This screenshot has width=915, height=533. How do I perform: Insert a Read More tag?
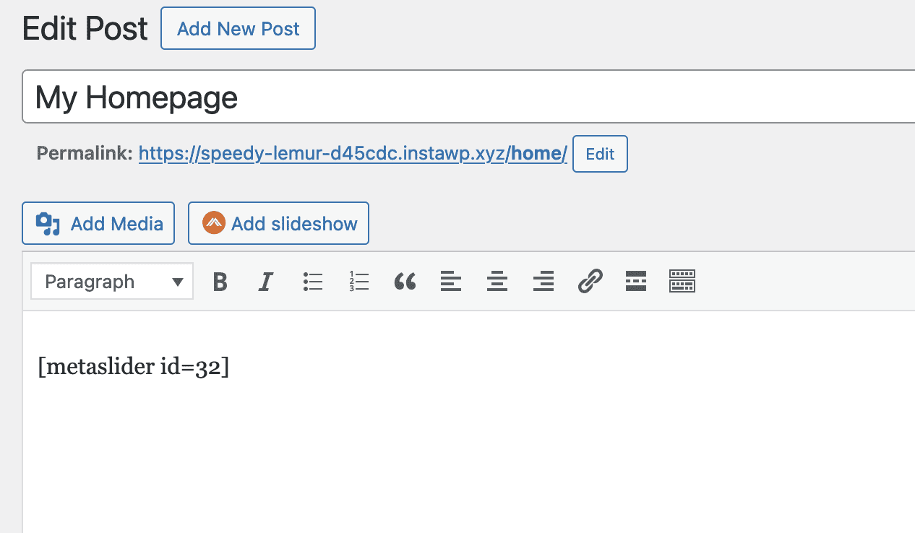coord(635,282)
